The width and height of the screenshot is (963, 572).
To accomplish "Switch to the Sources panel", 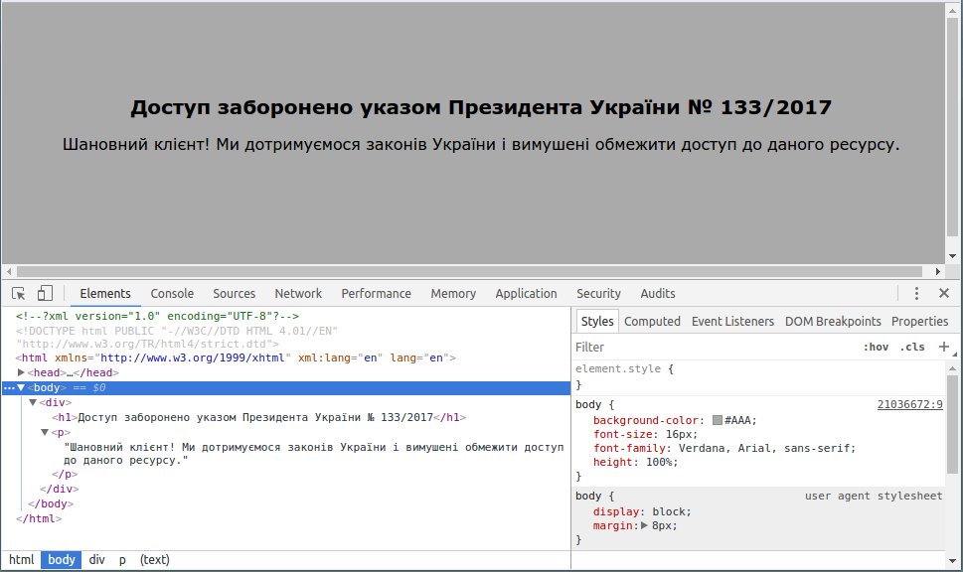I will 234,293.
